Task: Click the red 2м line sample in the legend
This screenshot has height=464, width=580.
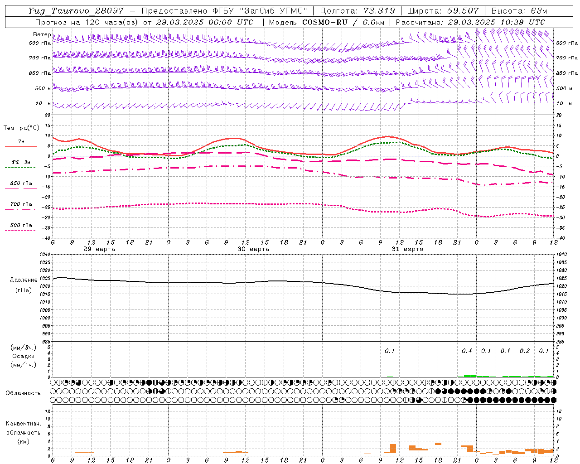Action: (x=21, y=146)
